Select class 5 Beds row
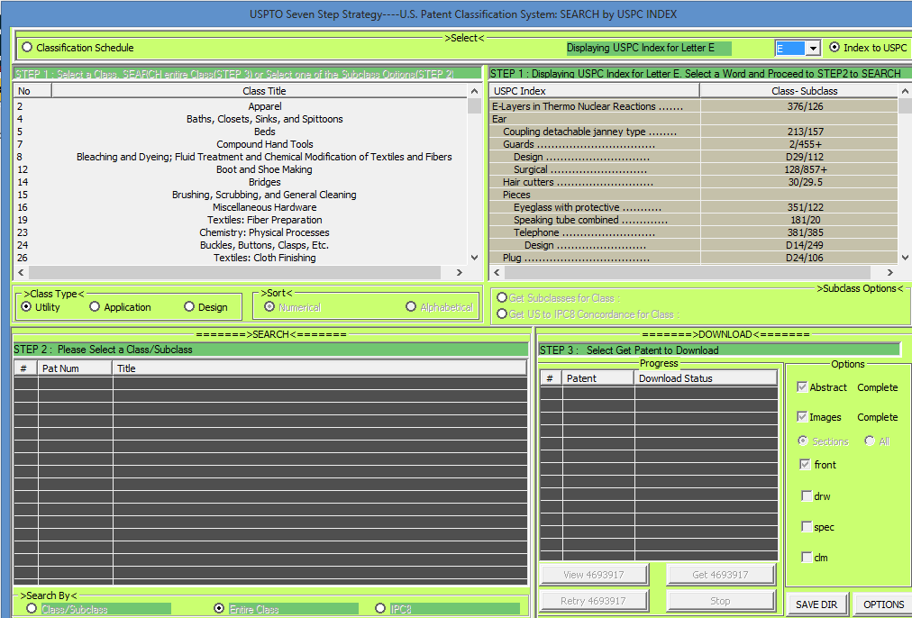 tap(241, 132)
